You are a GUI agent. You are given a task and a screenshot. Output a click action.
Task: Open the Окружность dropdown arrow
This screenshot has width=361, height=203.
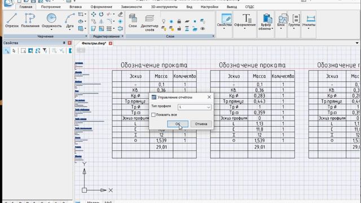(51, 30)
